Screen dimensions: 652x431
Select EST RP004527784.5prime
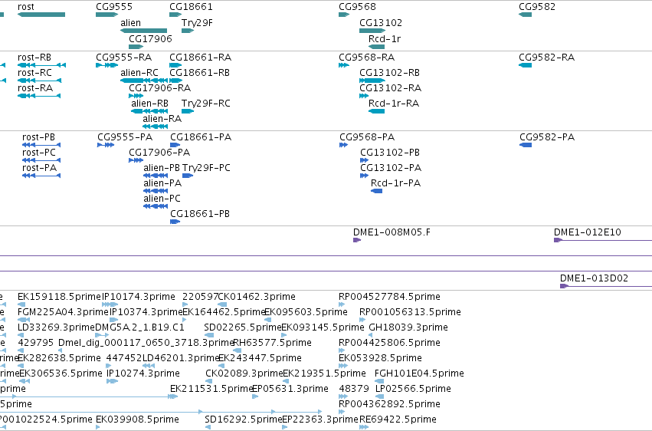click(x=390, y=297)
